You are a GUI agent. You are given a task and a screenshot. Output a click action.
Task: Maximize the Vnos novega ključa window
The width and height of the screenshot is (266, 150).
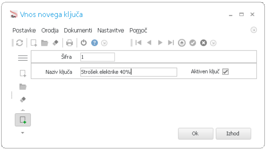(241, 15)
